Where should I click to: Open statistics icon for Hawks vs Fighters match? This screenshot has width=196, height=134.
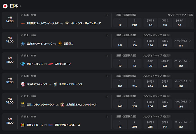(107, 96)
